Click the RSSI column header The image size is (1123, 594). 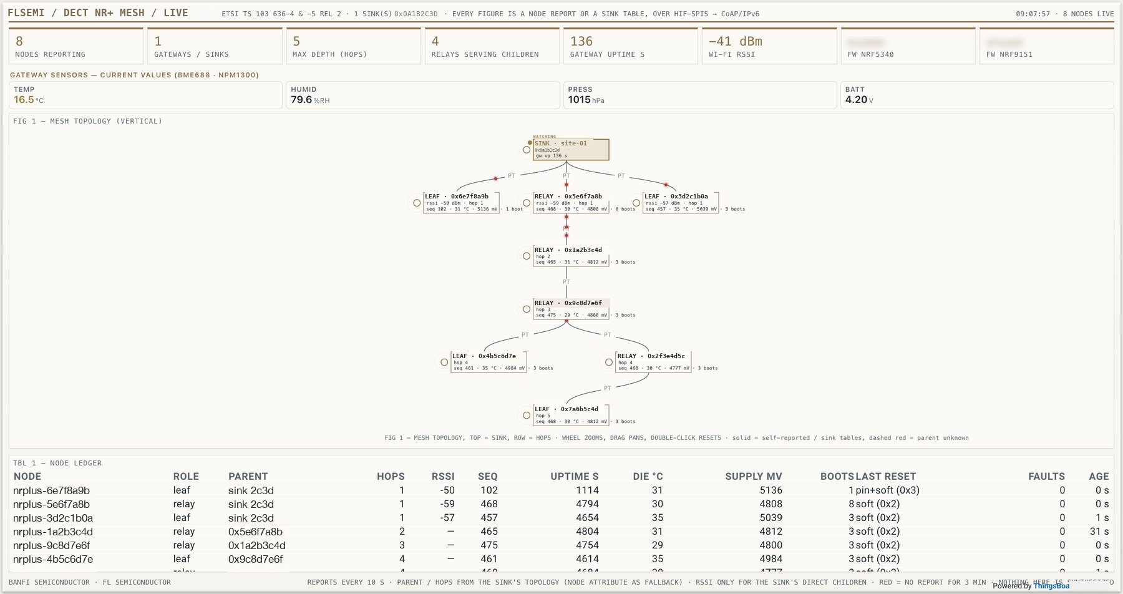click(443, 476)
